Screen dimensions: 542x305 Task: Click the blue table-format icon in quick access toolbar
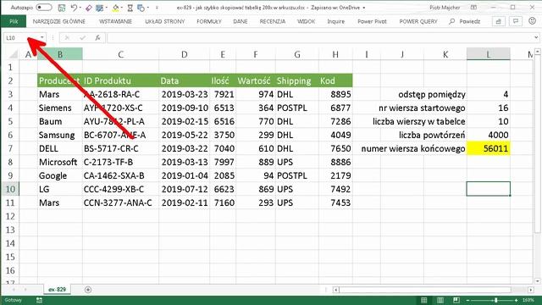pyautogui.click(x=100, y=8)
